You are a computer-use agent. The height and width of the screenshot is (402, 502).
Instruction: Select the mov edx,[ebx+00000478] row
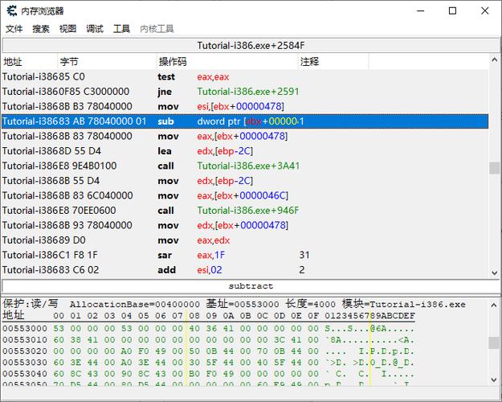pyautogui.click(x=245, y=225)
